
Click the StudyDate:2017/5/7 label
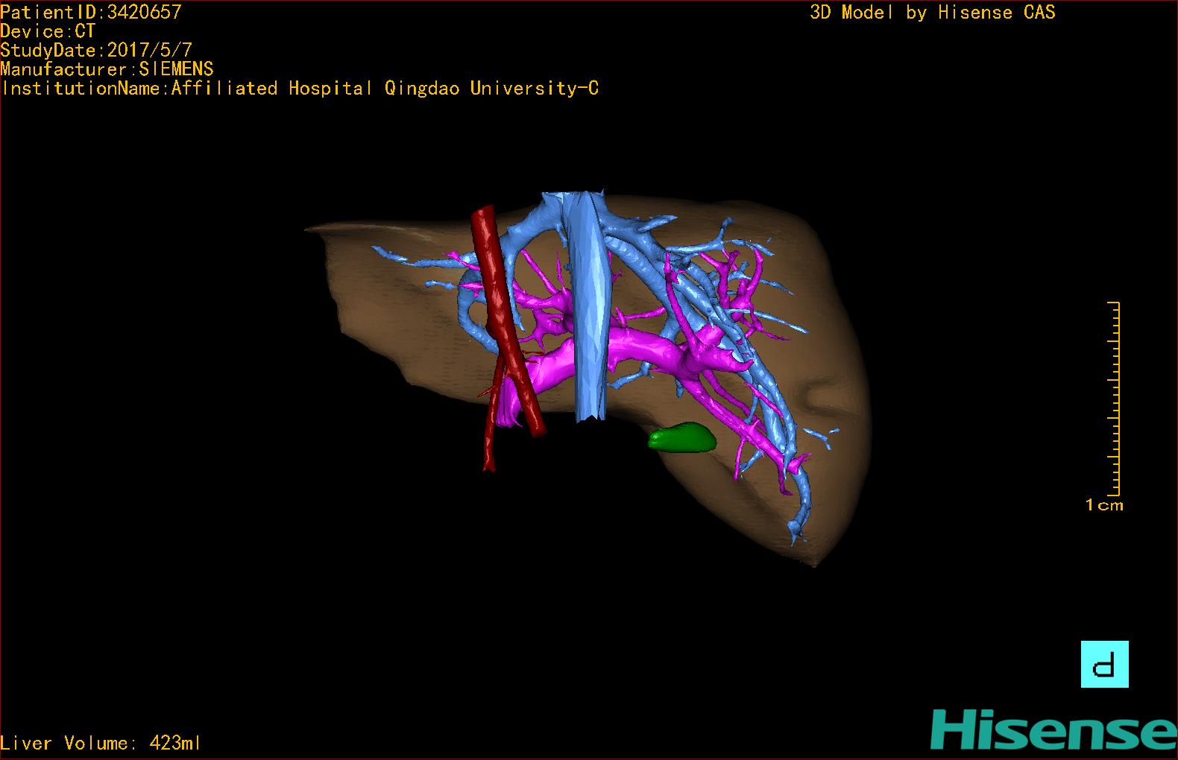tap(96, 51)
